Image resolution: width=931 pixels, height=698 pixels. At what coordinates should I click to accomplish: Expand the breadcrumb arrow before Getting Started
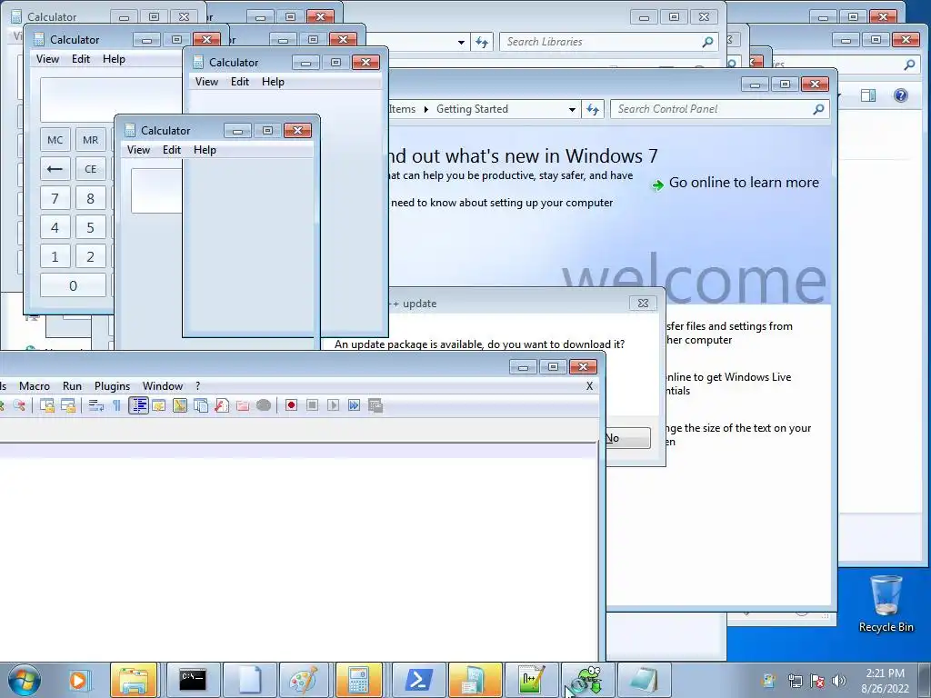pyautogui.click(x=425, y=109)
